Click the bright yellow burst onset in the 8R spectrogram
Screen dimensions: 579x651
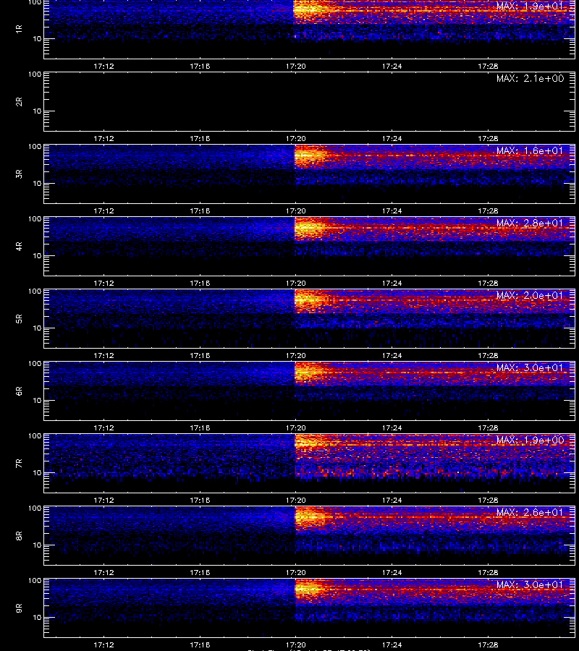310,519
